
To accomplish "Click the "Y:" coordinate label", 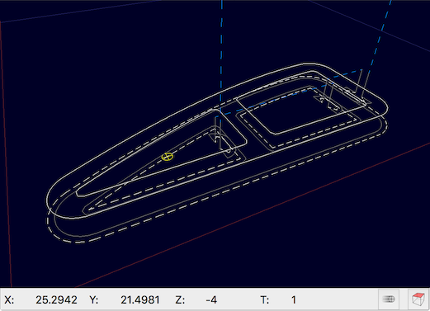I will click(x=94, y=299).
